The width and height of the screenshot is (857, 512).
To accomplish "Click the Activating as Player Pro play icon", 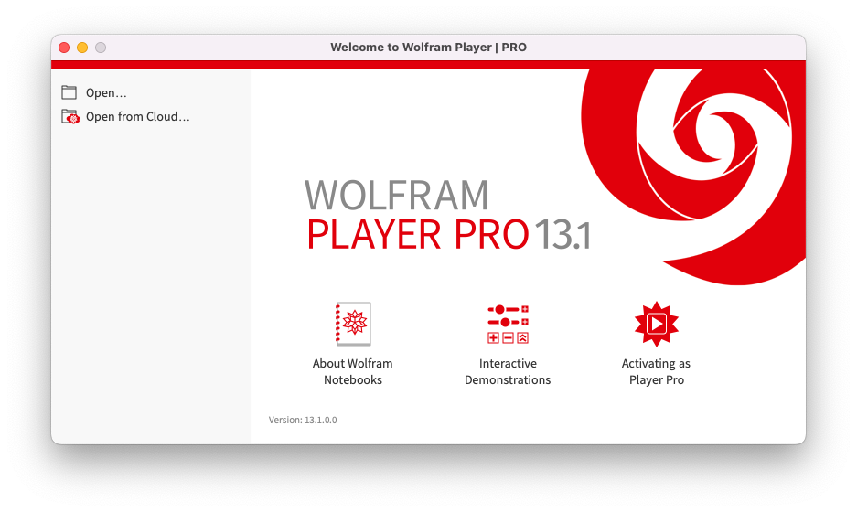I will click(x=656, y=324).
